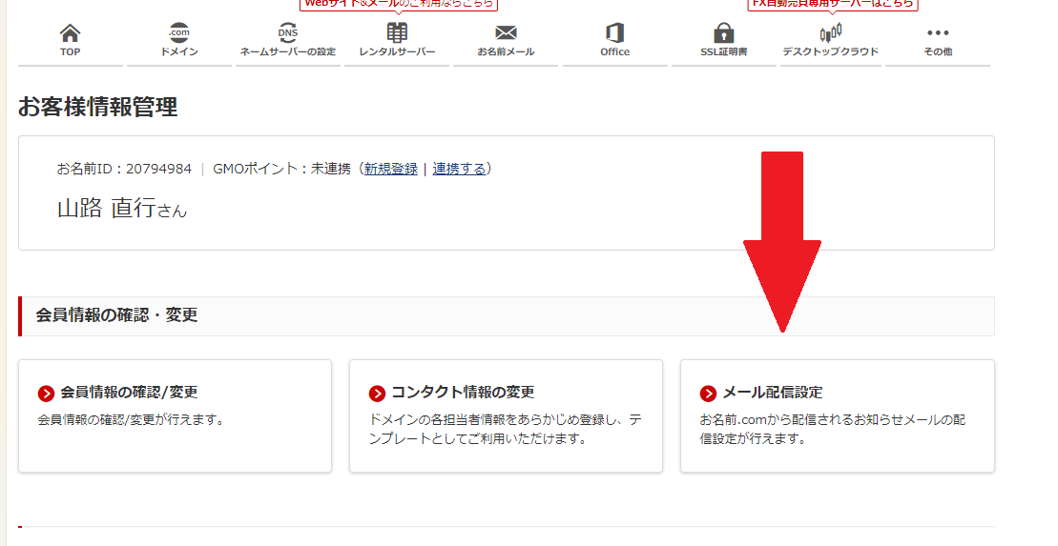Click the TOP home icon
This screenshot has height=546, width=1058.
(71, 32)
